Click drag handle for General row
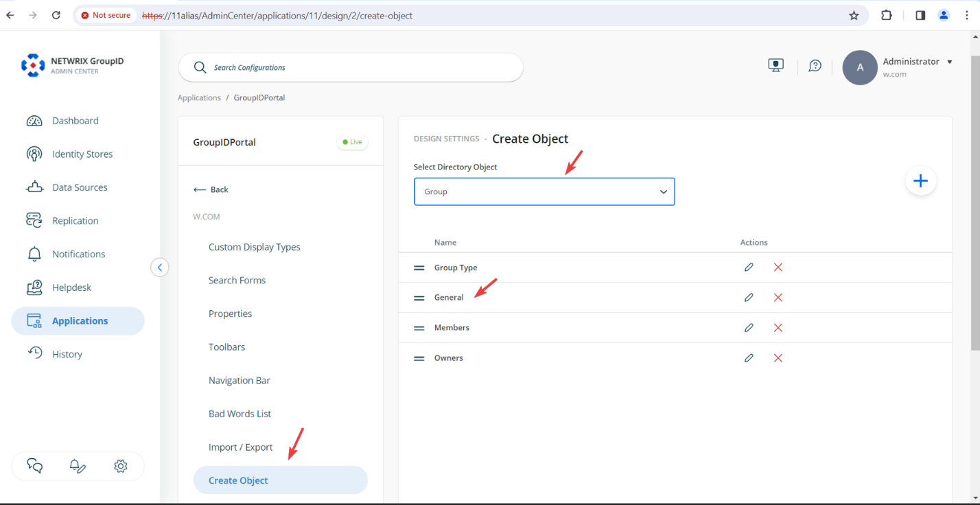 point(419,298)
